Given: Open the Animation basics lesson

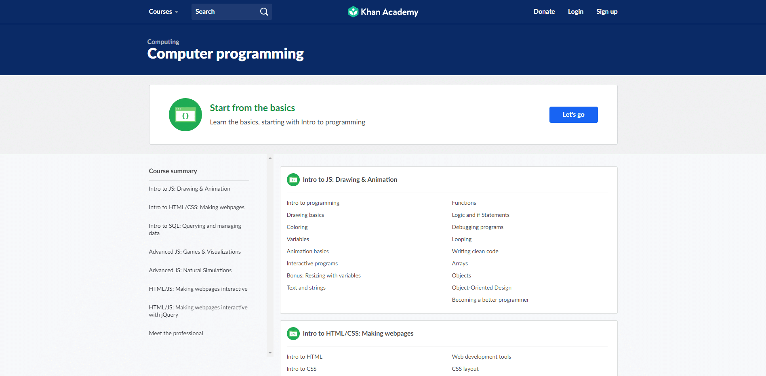Looking at the screenshot, I should [308, 251].
